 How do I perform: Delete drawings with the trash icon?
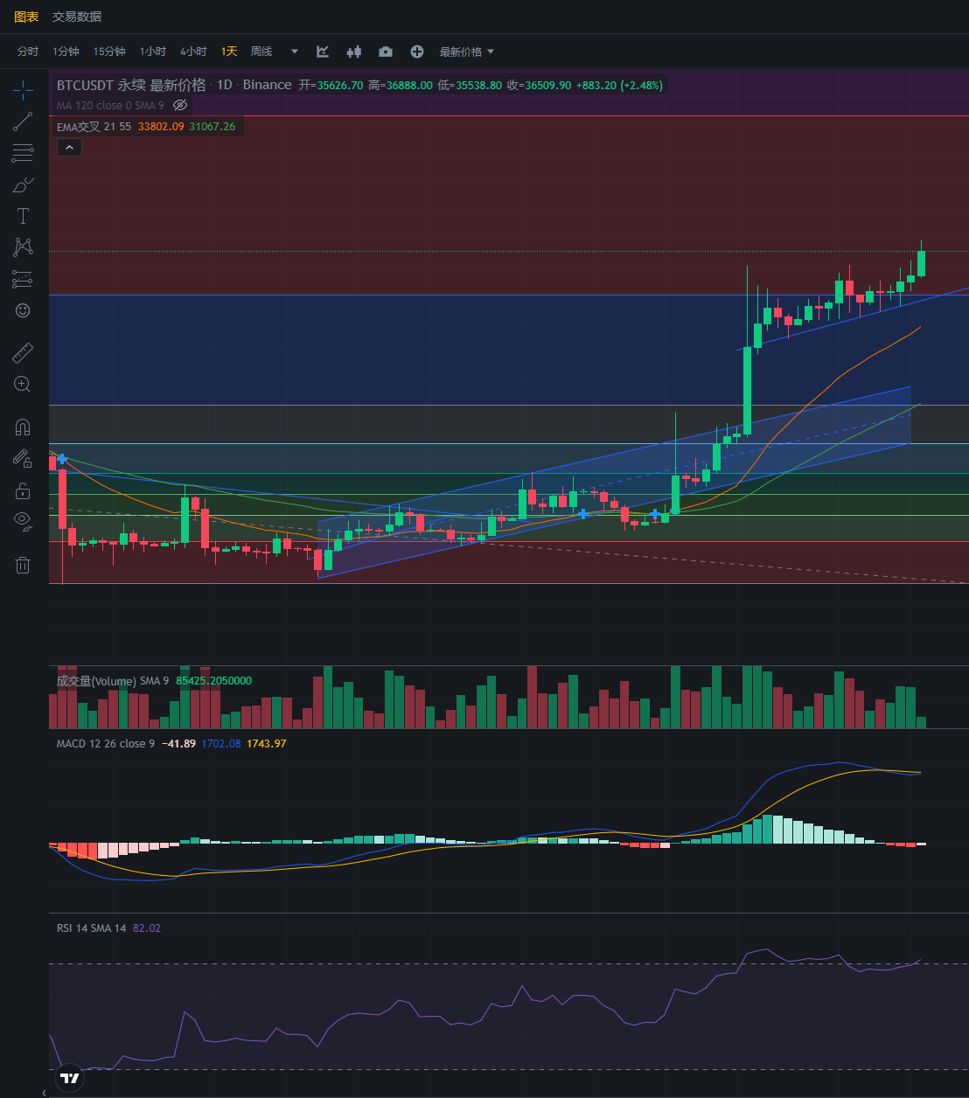pyautogui.click(x=23, y=565)
